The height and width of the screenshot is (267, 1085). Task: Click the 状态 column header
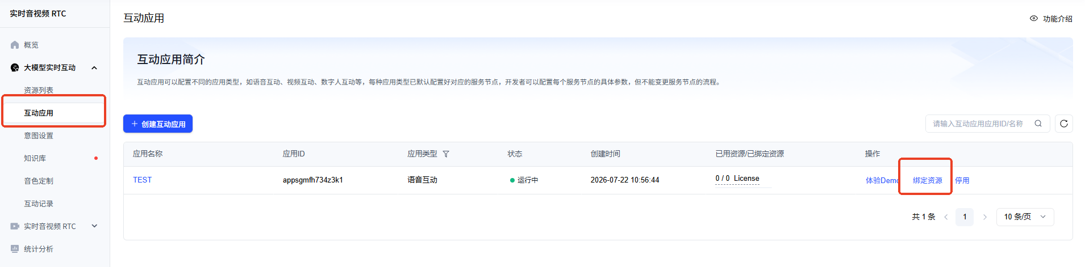[515, 154]
